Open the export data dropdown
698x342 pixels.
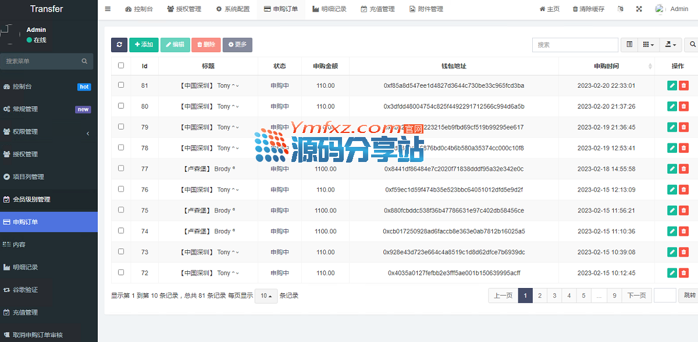coord(670,45)
